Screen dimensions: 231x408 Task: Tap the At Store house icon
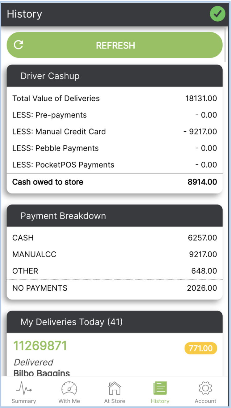coord(115,388)
